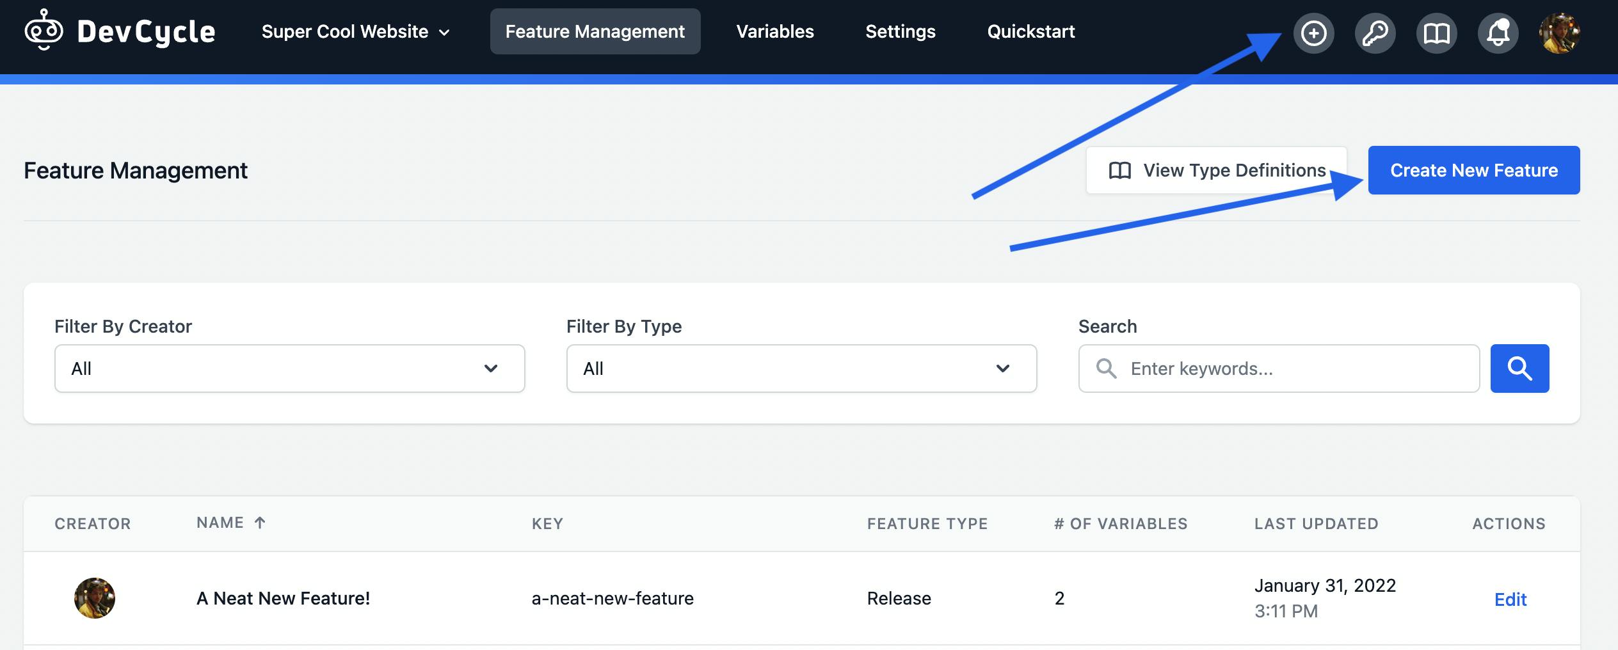Select the Feature Management navigation tab
Viewport: 1618px width, 650px height.
(x=595, y=31)
